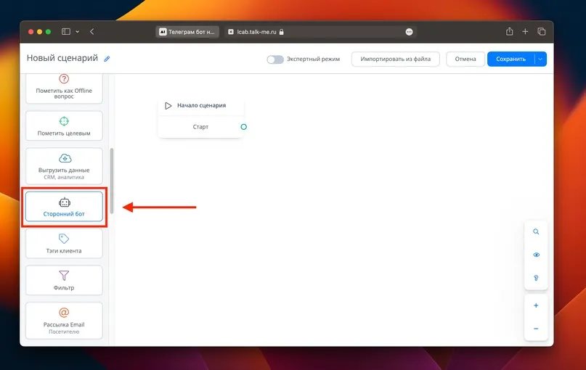Add the Пометить как Offline вопрос block
Screen dimensions: 586x370
click(64, 88)
